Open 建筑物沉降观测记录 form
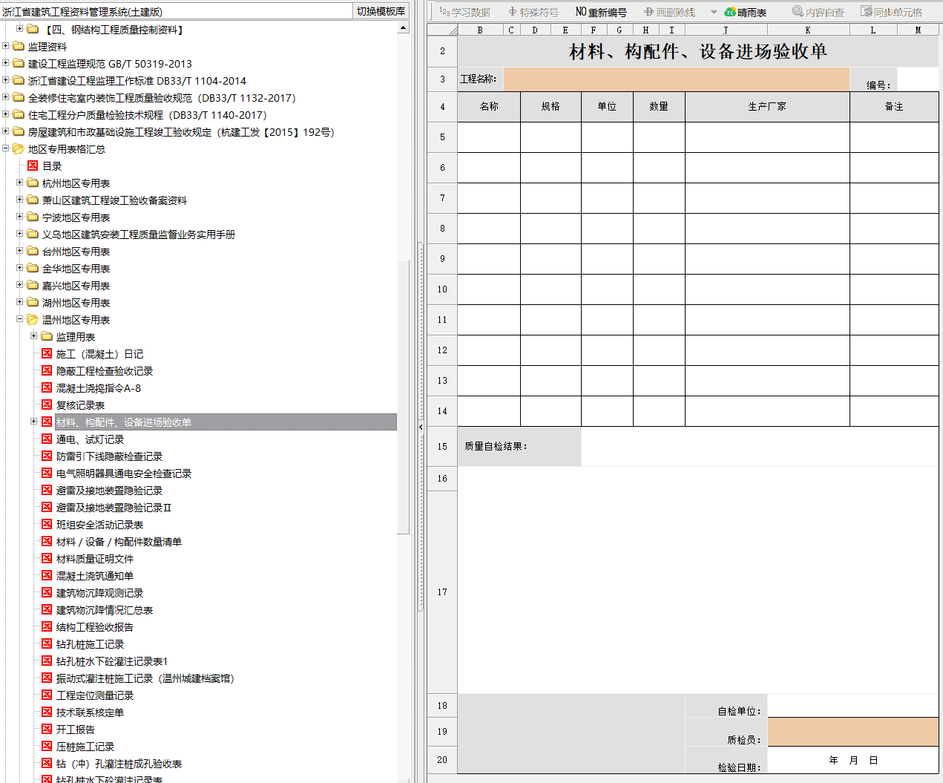Screen dimensions: 943x783 [99, 593]
